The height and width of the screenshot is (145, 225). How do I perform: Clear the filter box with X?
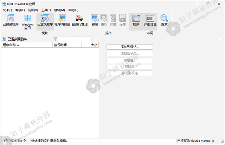[x=96, y=39]
